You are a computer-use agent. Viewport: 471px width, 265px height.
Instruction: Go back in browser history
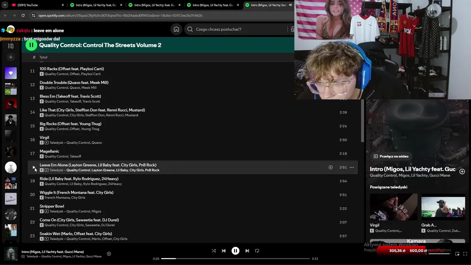tap(6, 15)
